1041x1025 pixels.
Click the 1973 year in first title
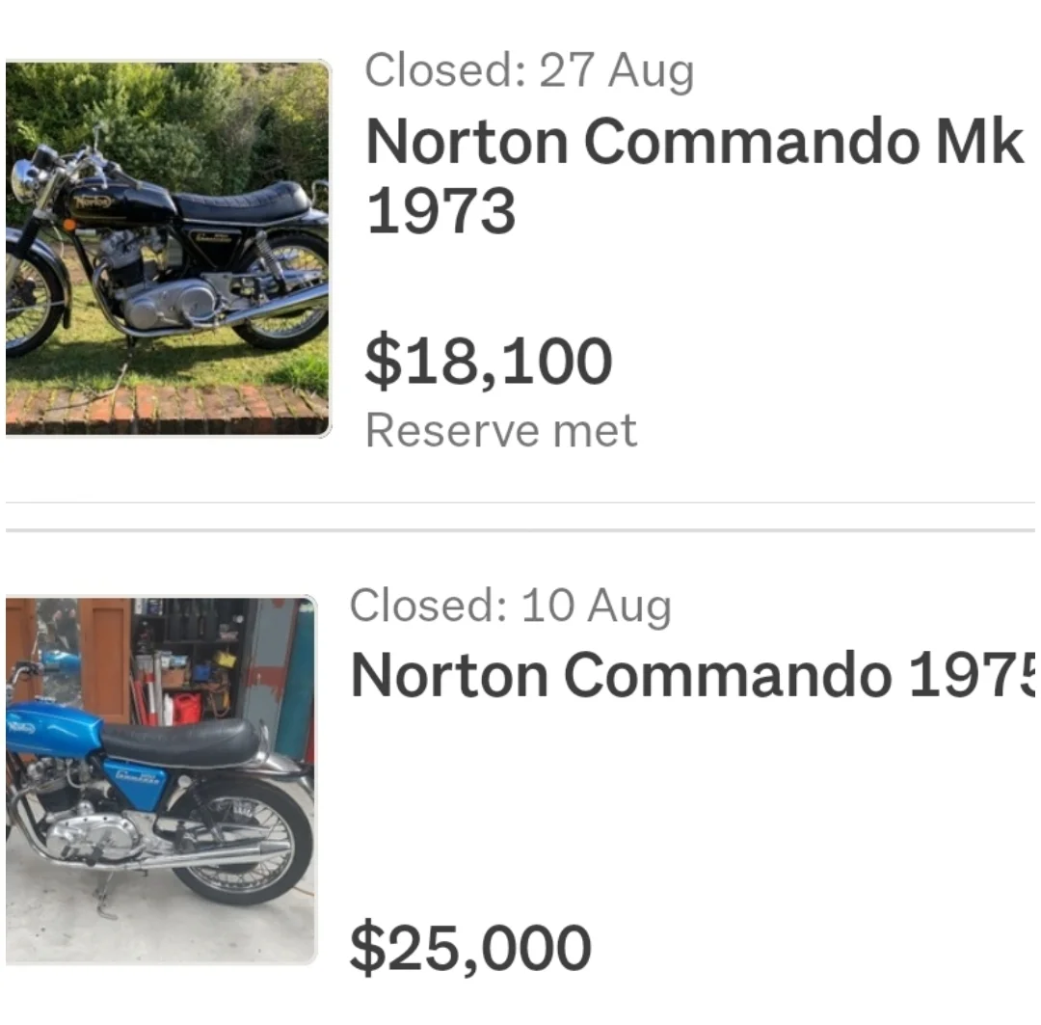(x=441, y=211)
